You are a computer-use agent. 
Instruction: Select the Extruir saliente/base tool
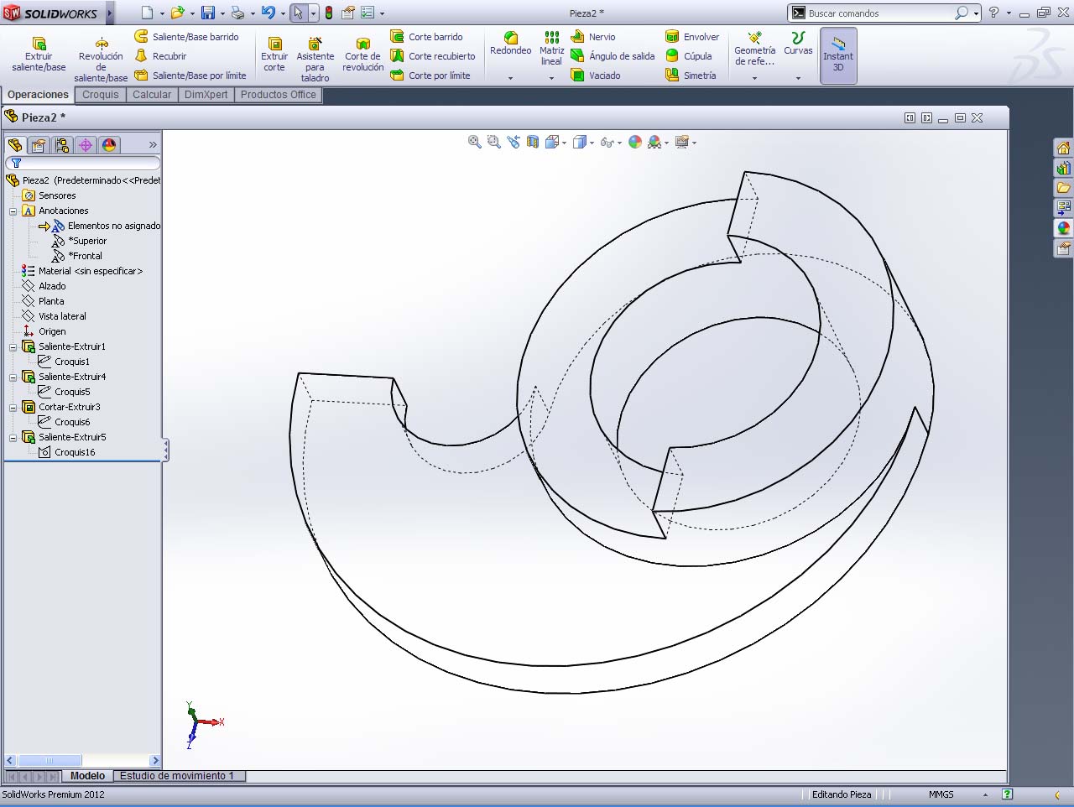click(39, 54)
